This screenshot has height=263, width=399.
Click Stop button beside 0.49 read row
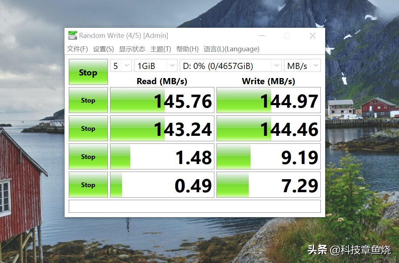tap(88, 185)
